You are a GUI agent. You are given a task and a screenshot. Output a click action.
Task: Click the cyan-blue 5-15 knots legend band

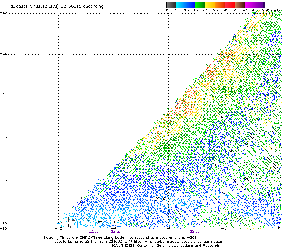pos(186,5)
